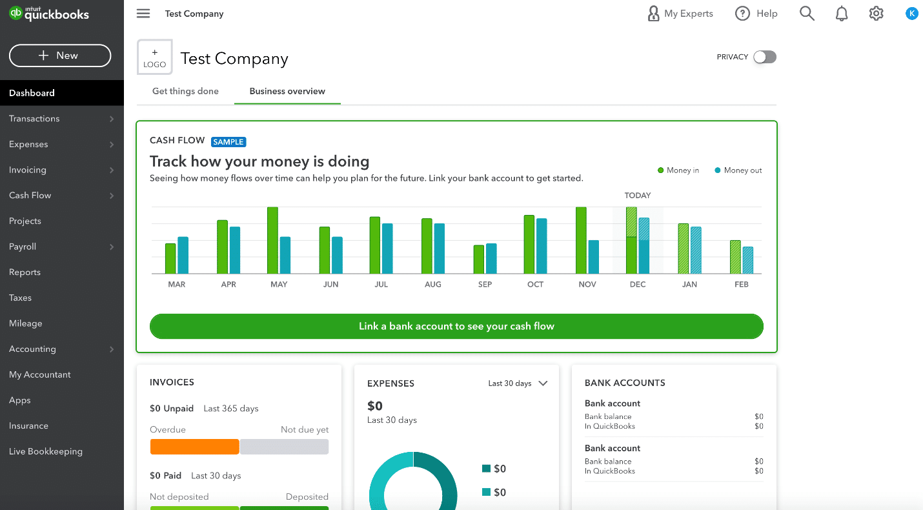Open the user profile avatar
Viewport: 923px width, 510px height.
(x=911, y=13)
